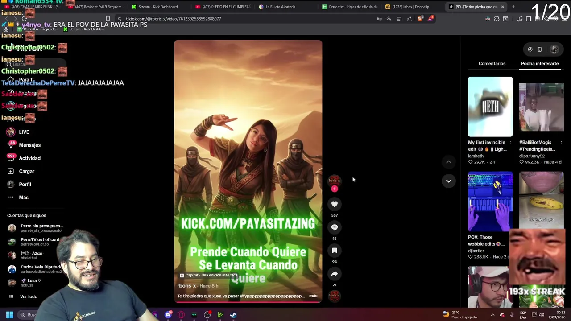The image size is (571, 321).
Task: Open the Opera GX icon on taskbar
Action: point(181,315)
